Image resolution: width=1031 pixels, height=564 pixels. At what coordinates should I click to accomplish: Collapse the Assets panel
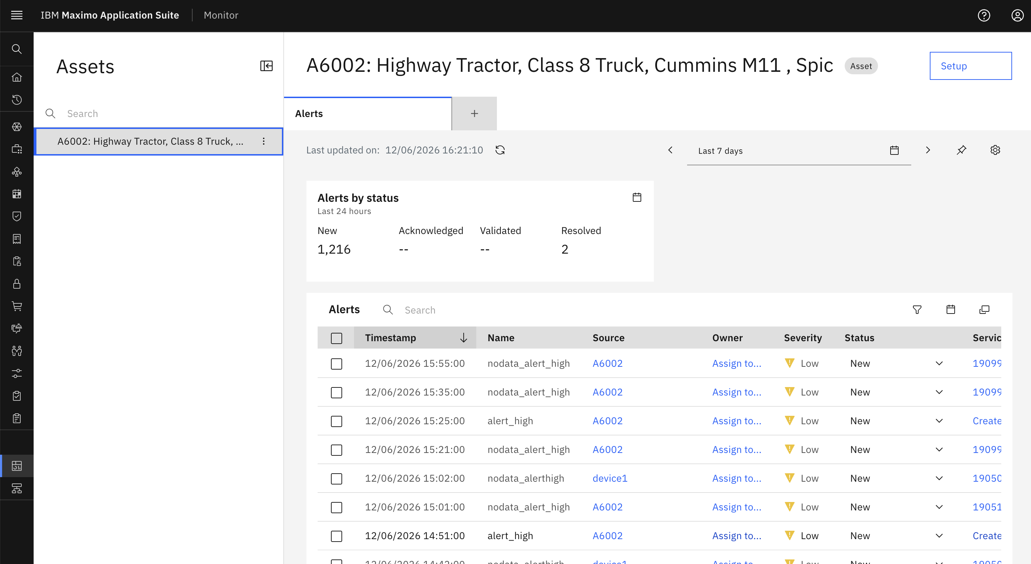coord(267,66)
